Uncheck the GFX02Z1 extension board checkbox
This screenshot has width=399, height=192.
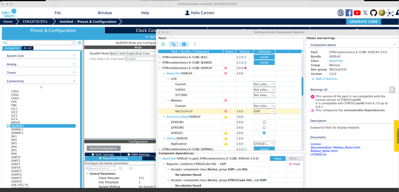click(x=264, y=133)
